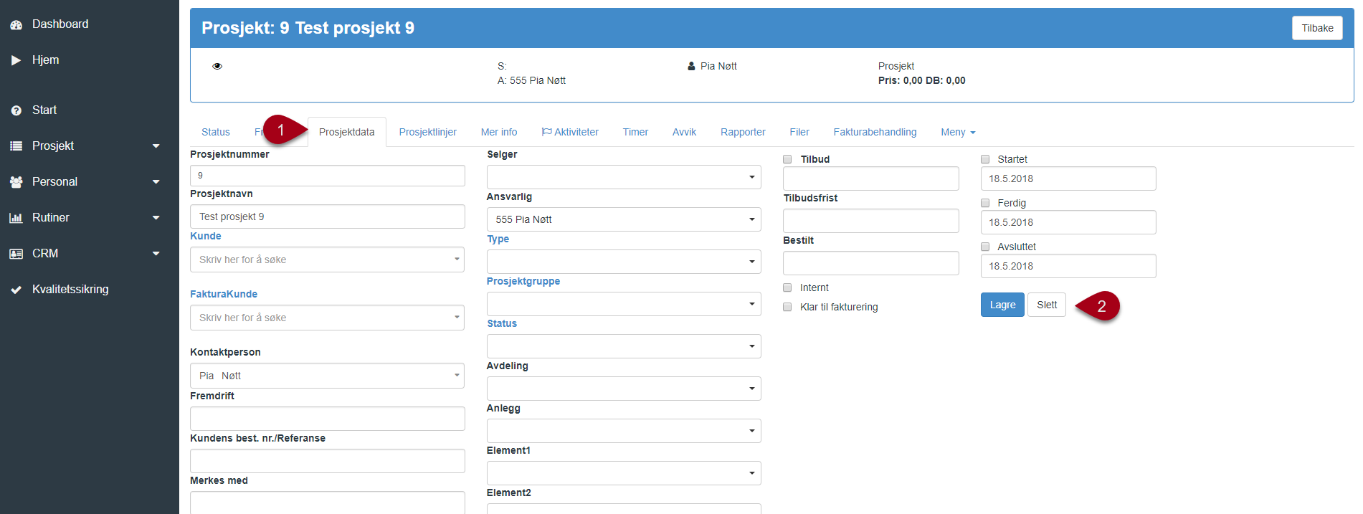The width and height of the screenshot is (1363, 514).
Task: Open the Ansvarlig dropdown showing 555 Pia Nøtt
Action: 624,219
